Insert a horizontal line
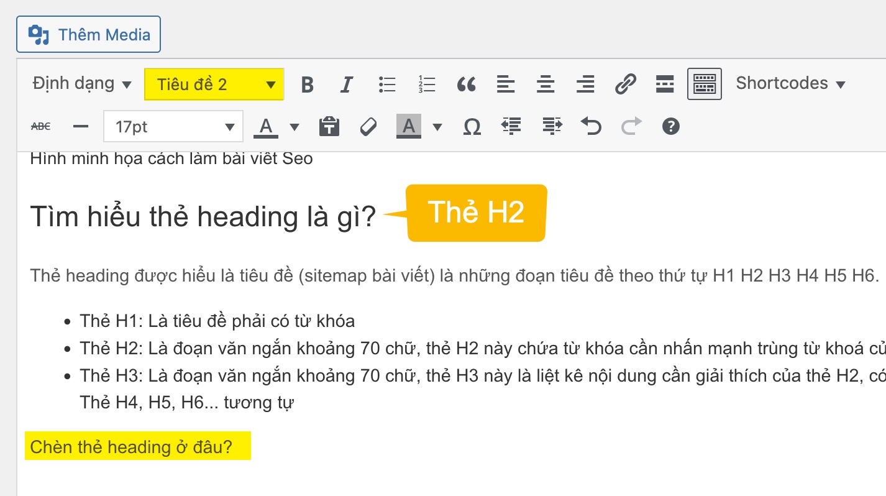 [x=80, y=127]
